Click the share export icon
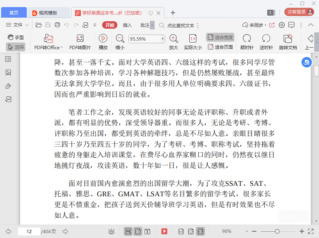The height and width of the screenshot is (238, 319). [272, 25]
